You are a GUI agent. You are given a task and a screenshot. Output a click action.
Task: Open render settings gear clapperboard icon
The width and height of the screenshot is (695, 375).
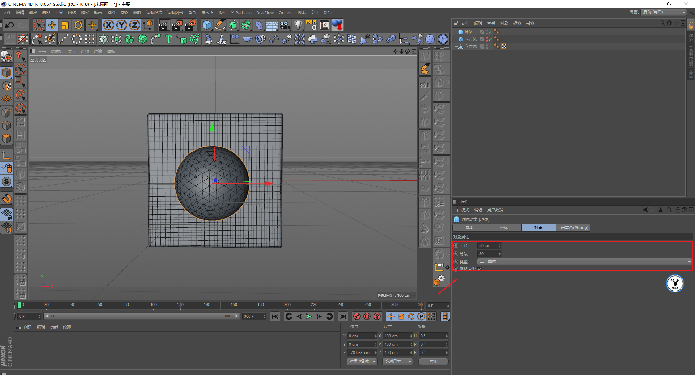(190, 25)
